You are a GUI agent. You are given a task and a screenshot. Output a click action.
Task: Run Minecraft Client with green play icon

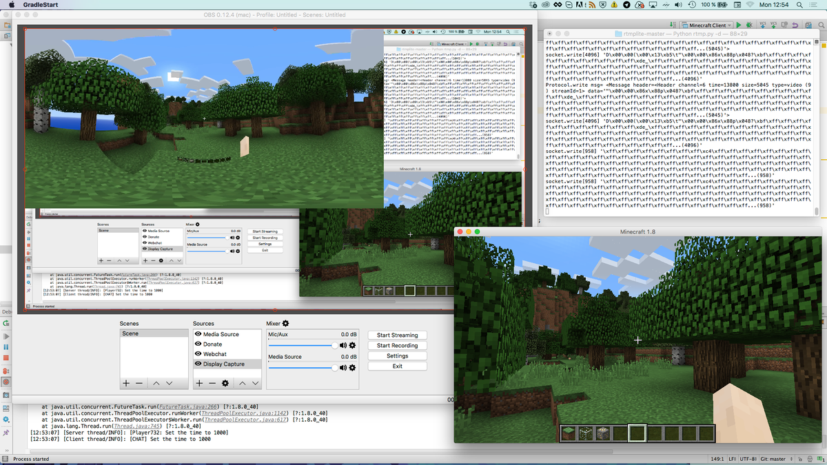(739, 25)
